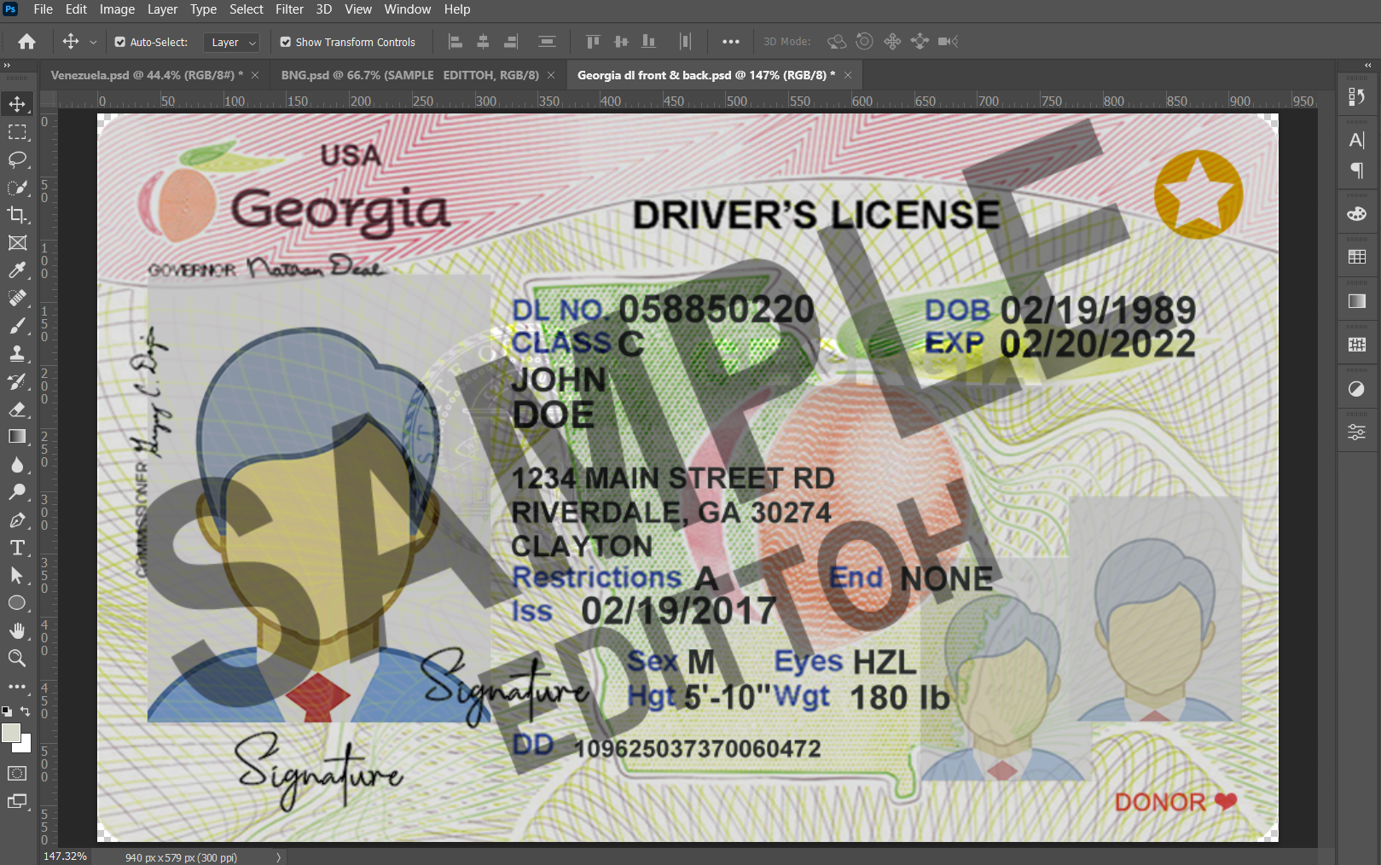Open the Adjustments panel circle icon
Image resolution: width=1381 pixels, height=865 pixels.
[x=1356, y=389]
